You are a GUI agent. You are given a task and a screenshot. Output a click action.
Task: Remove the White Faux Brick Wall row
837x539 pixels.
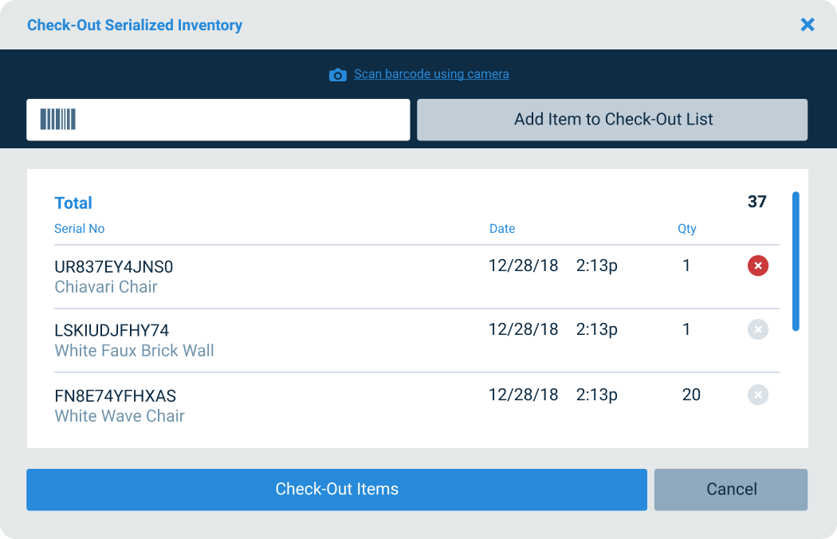click(758, 329)
